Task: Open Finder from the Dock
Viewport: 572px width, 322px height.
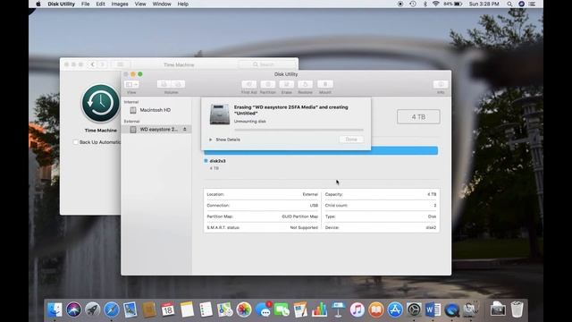Action: tap(55, 309)
